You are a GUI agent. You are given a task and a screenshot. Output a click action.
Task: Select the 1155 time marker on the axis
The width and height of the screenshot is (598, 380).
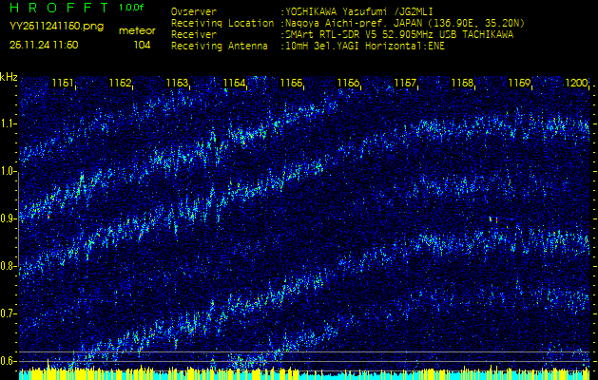(x=291, y=84)
